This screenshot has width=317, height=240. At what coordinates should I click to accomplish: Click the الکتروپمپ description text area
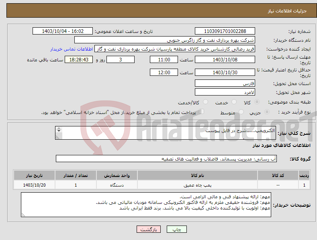coord(166,133)
